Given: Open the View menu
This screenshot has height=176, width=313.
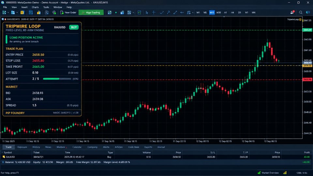Looking at the screenshot, I should tap(14, 7).
